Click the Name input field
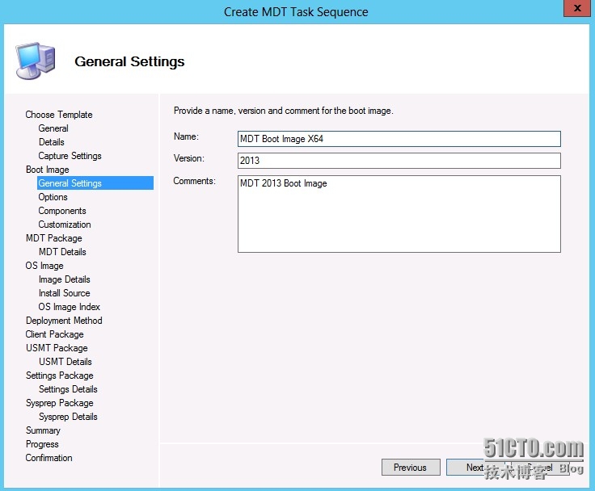 (x=399, y=139)
